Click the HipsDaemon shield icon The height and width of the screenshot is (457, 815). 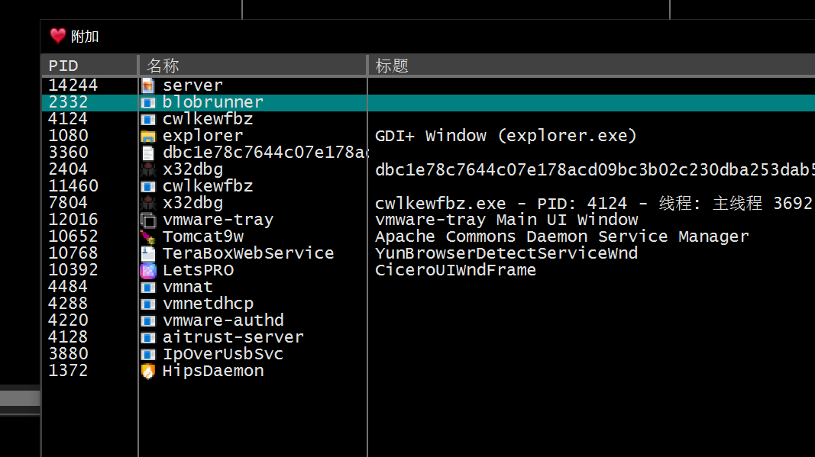pos(148,372)
